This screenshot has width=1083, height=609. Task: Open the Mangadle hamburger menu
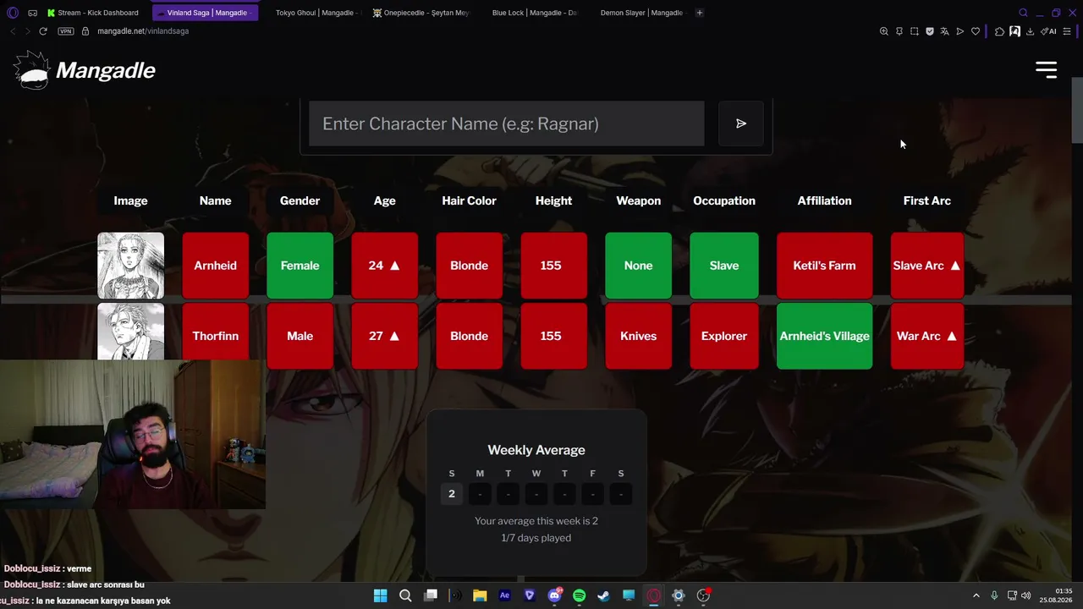pyautogui.click(x=1047, y=70)
